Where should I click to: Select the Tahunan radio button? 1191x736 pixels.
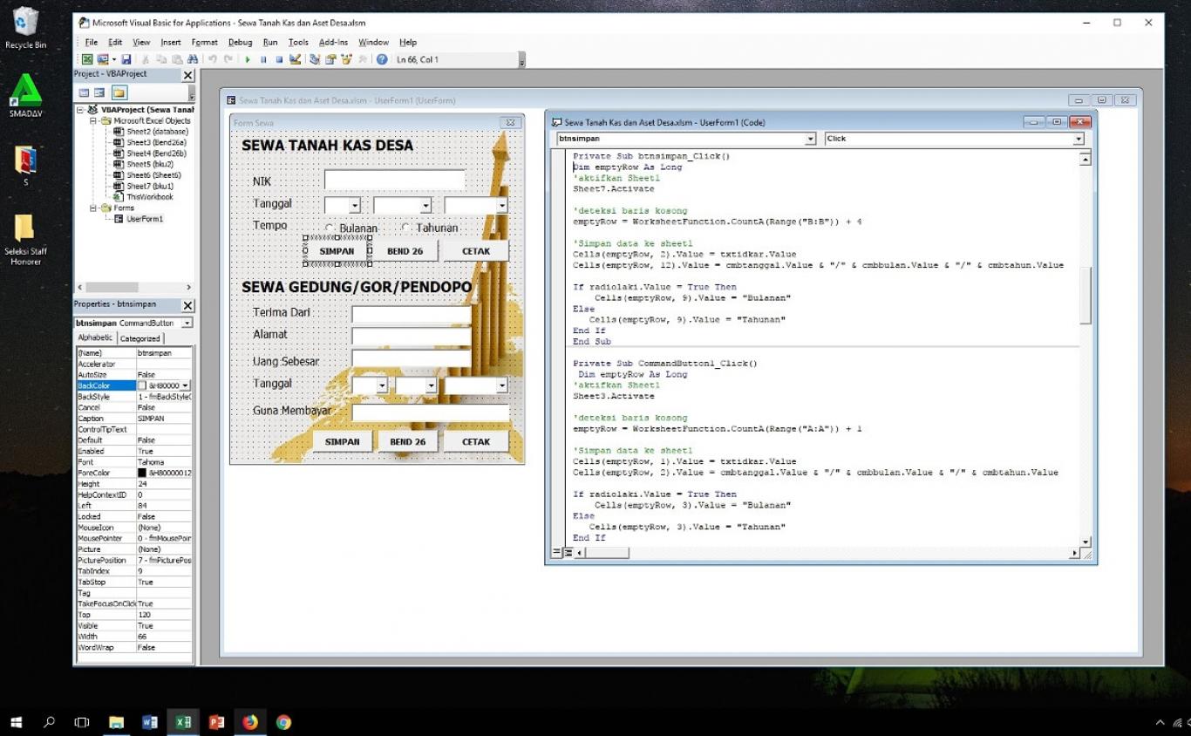click(405, 228)
